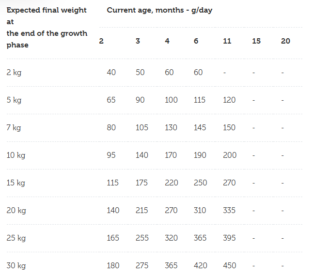Select the 6 months column header
This screenshot has height=276, width=314.
[x=196, y=41]
